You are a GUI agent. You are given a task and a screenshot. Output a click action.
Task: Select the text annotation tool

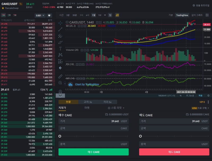60,49
